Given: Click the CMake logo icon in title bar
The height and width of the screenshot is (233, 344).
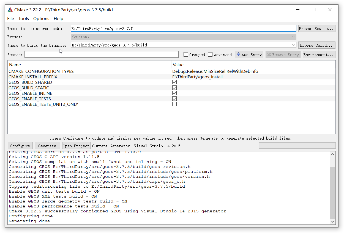Looking at the screenshot, I should point(10,10).
